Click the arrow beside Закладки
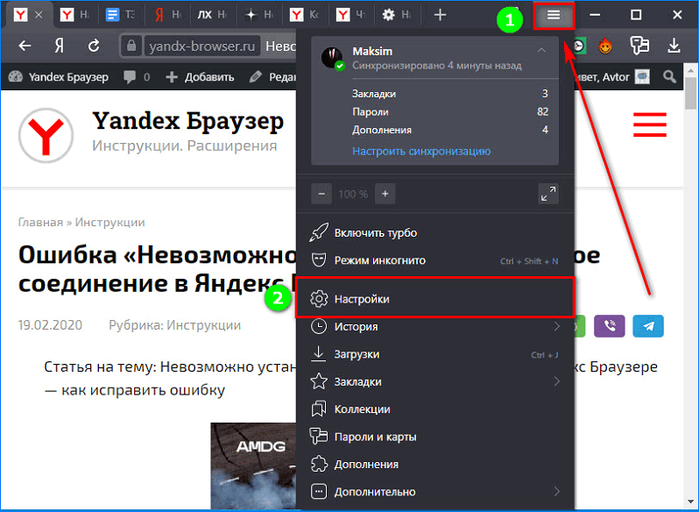Screen dimensions: 699x512 click(x=557, y=381)
